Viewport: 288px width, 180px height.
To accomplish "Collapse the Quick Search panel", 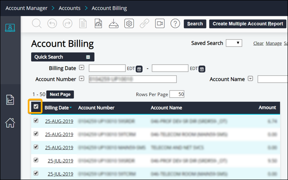I will coord(88,57).
